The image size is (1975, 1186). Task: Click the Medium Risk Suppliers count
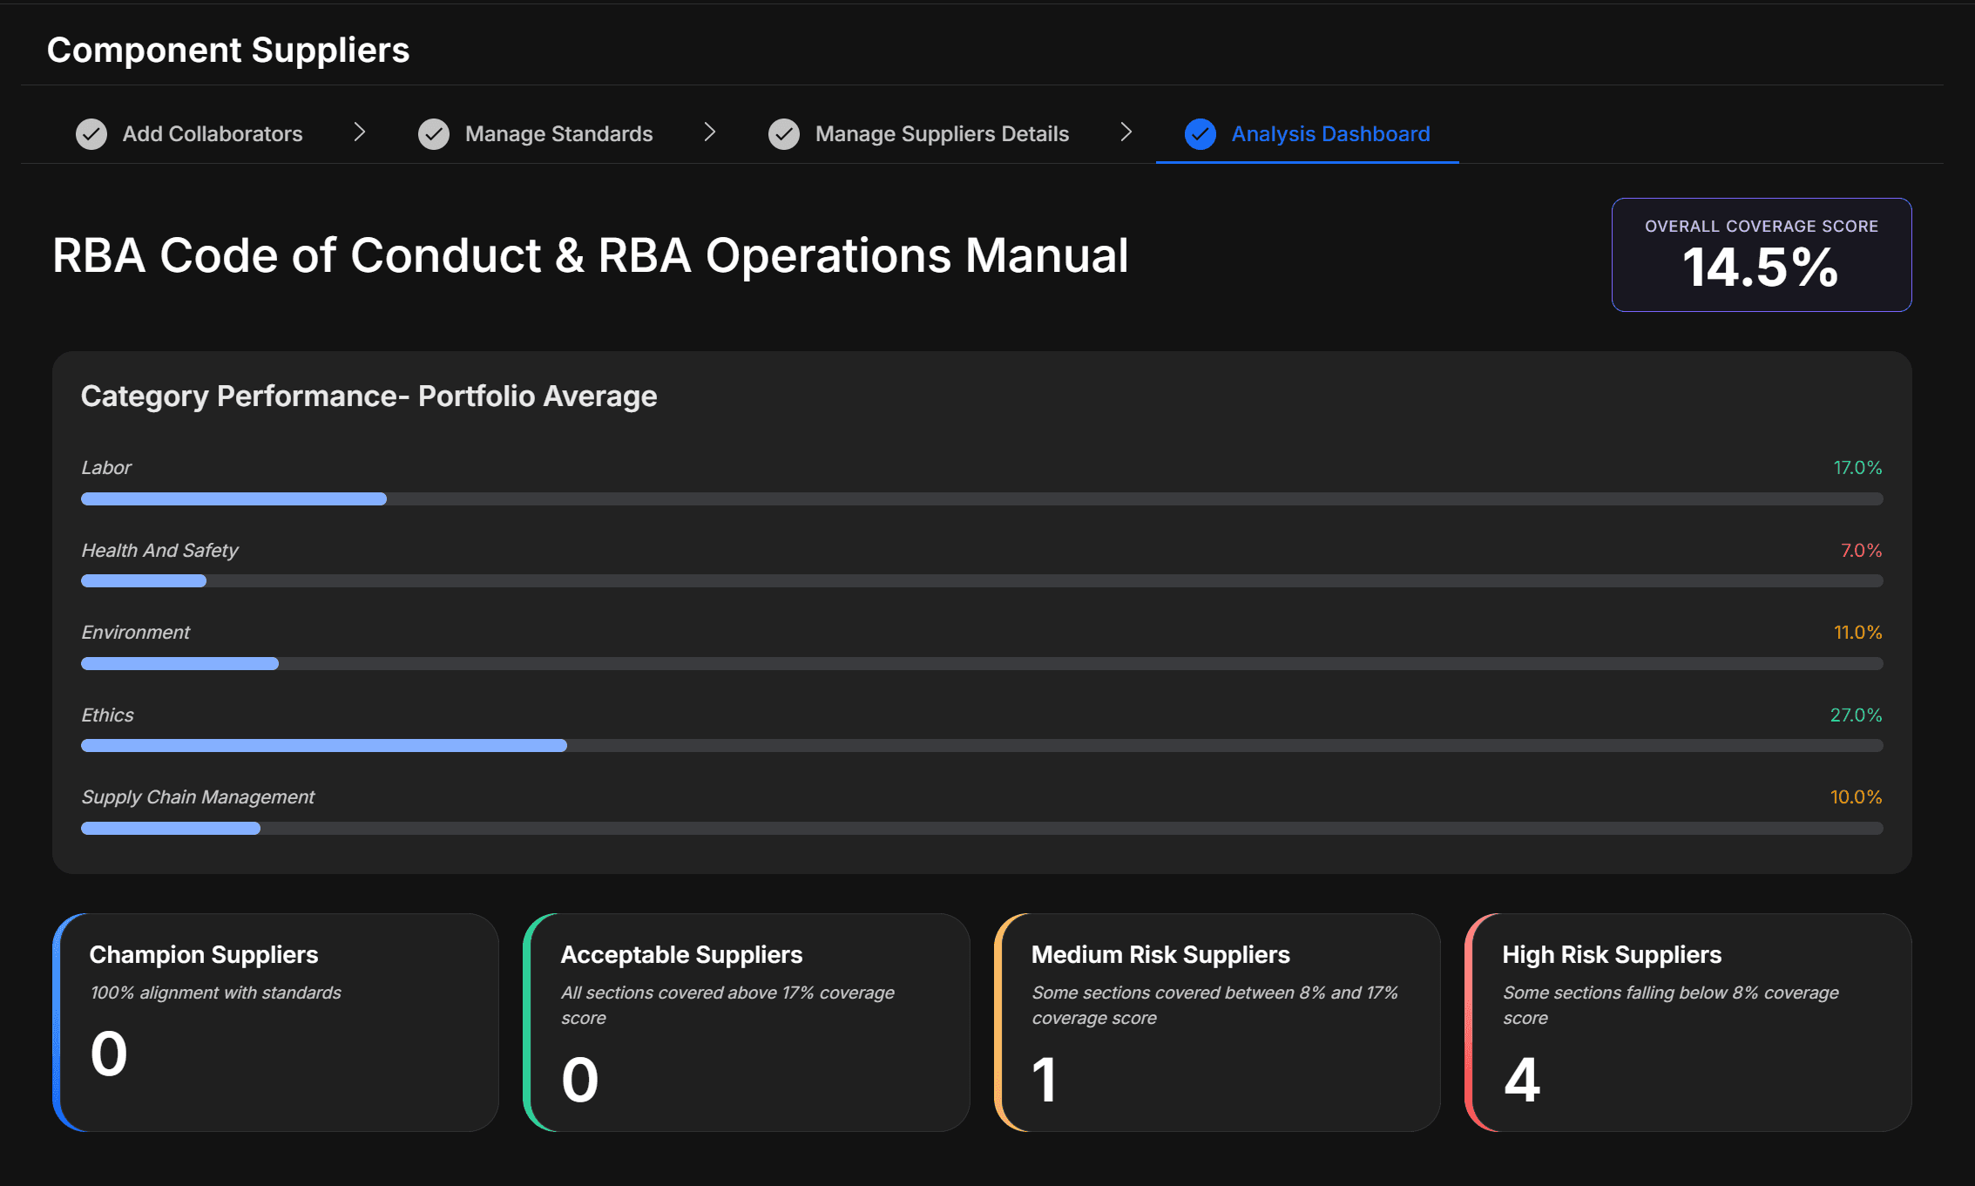tap(1045, 1079)
